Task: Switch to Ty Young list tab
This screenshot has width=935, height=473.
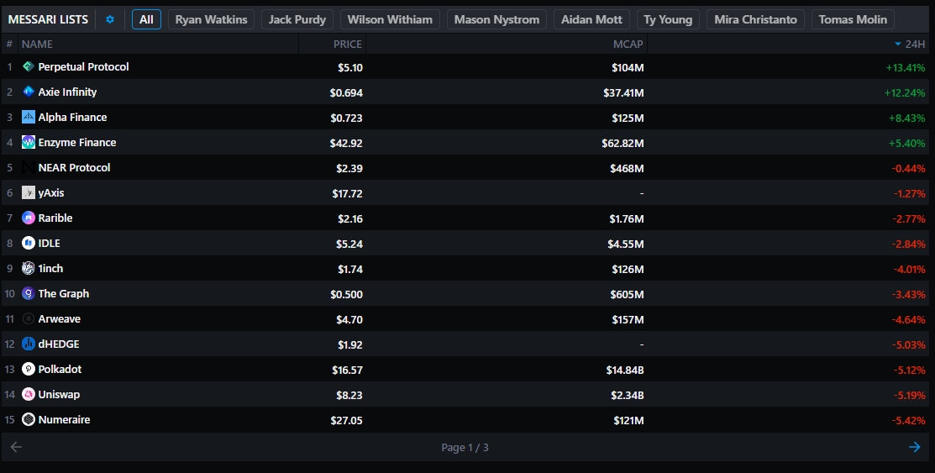Action: (x=668, y=19)
